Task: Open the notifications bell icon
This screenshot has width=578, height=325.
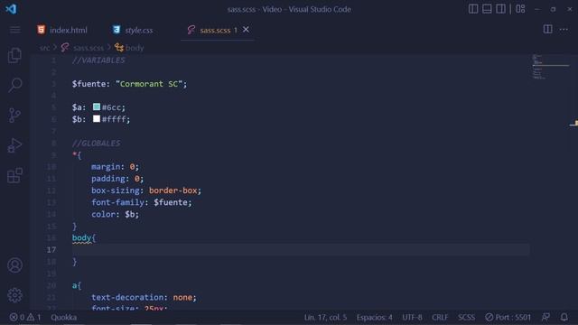Action: 564,317
